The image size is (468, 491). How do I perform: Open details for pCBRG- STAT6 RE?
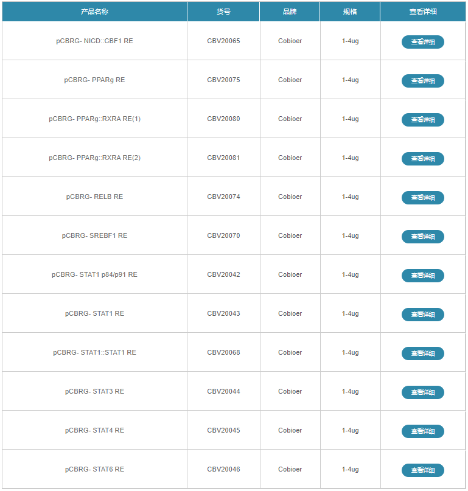pyautogui.click(x=422, y=470)
